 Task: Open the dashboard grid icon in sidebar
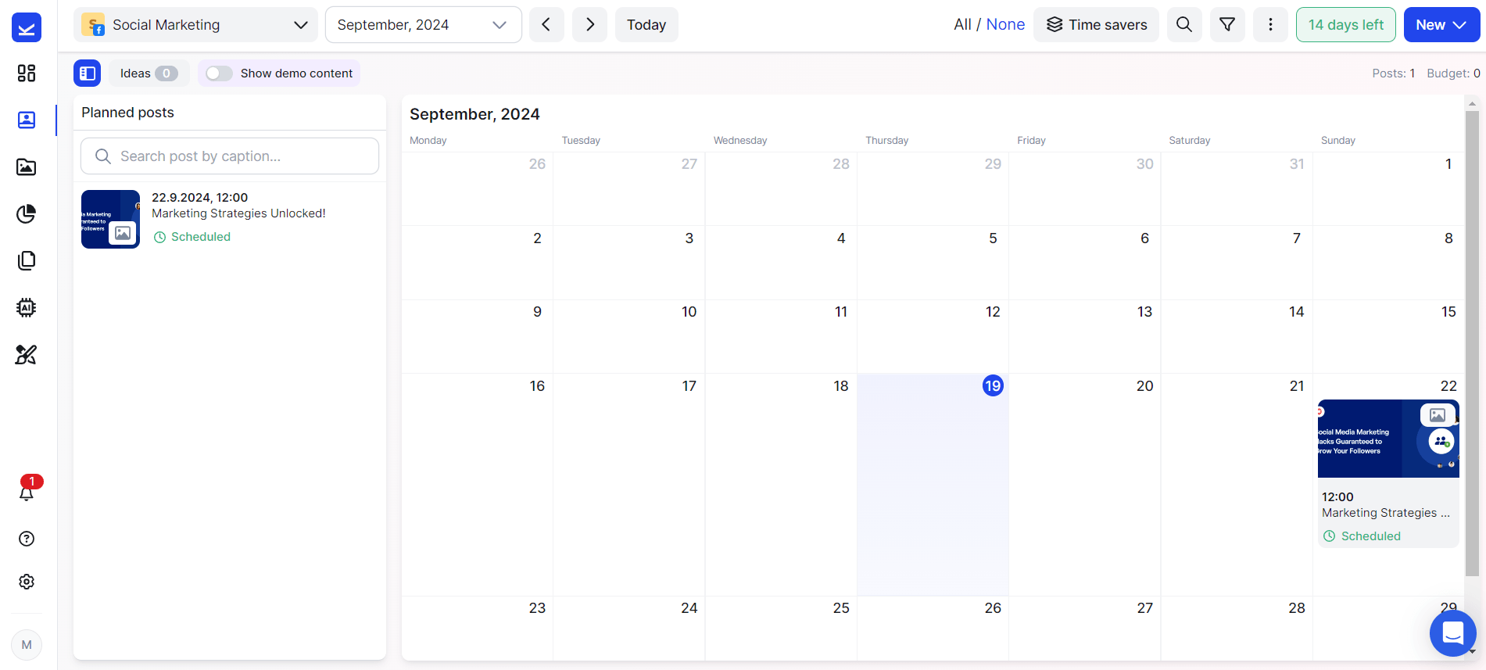pyautogui.click(x=27, y=73)
